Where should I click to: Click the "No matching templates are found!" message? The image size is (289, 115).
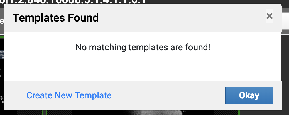[143, 48]
